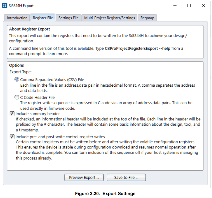This screenshot has height=198, width=212.
Task: Go to the Regmap tab
Action: tap(147, 18)
